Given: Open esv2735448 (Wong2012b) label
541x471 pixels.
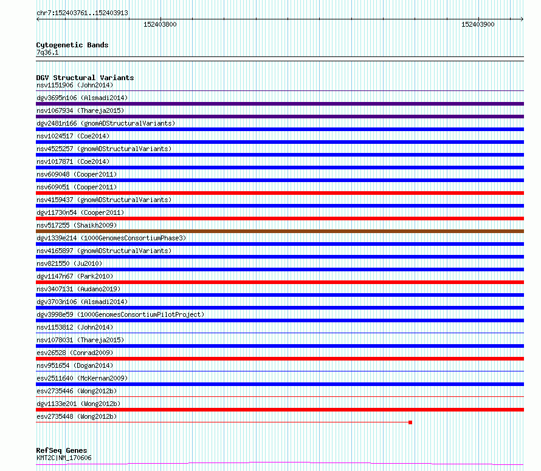Looking at the screenshot, I should [x=77, y=416].
